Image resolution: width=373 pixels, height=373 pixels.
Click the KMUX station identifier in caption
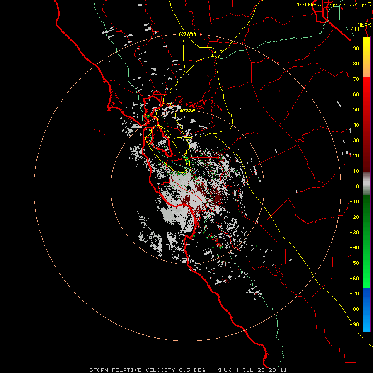tap(224, 370)
